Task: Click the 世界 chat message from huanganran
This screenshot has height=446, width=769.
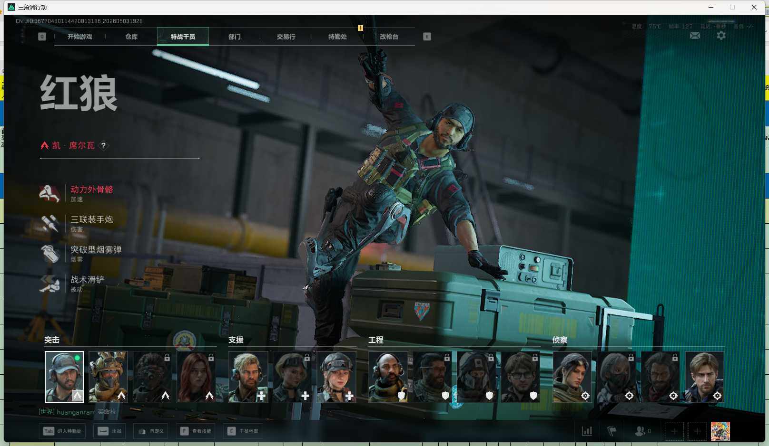Action: tap(77, 412)
